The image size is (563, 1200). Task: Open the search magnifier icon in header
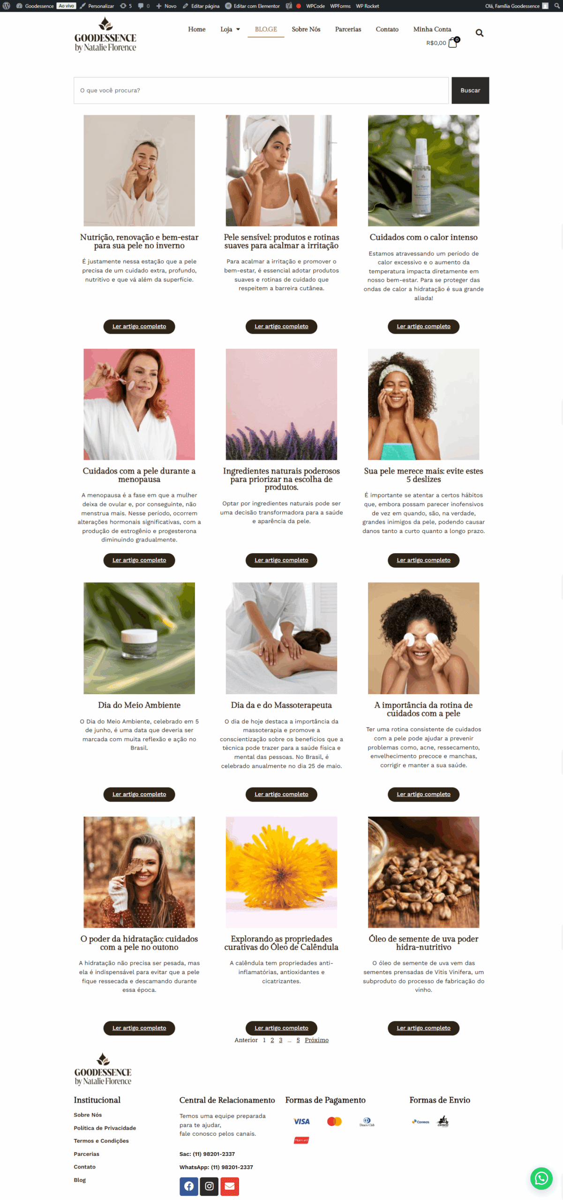(x=479, y=33)
